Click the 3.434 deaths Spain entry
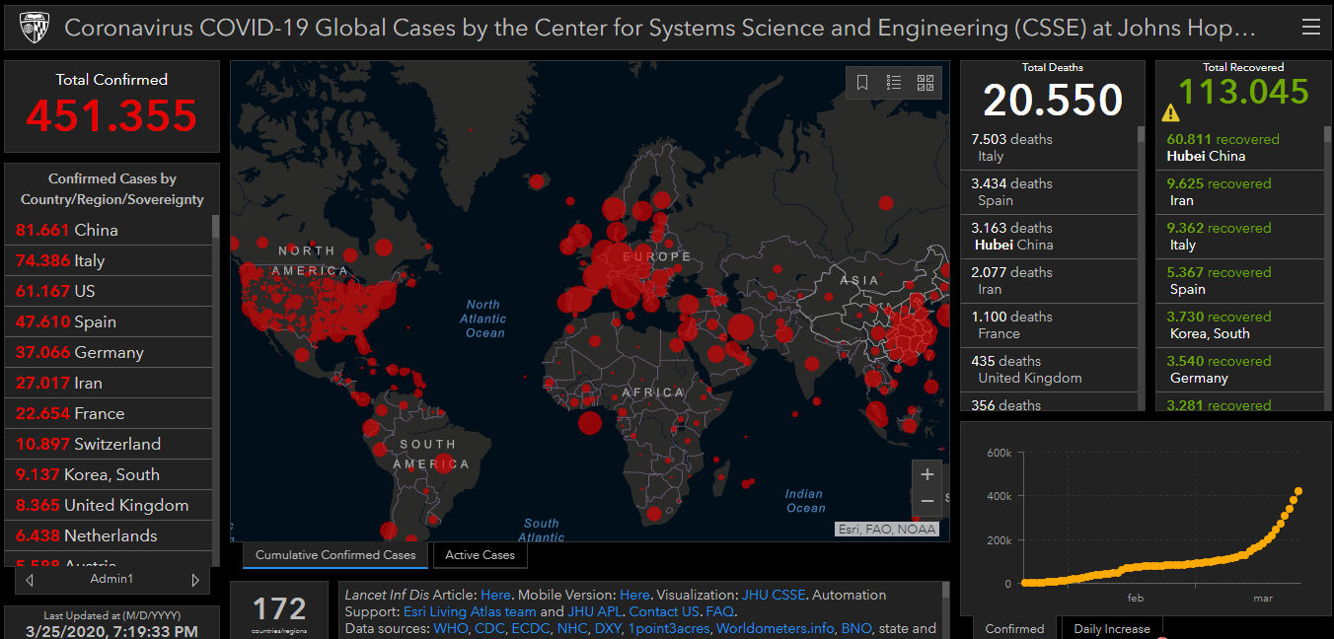 pos(1049,192)
